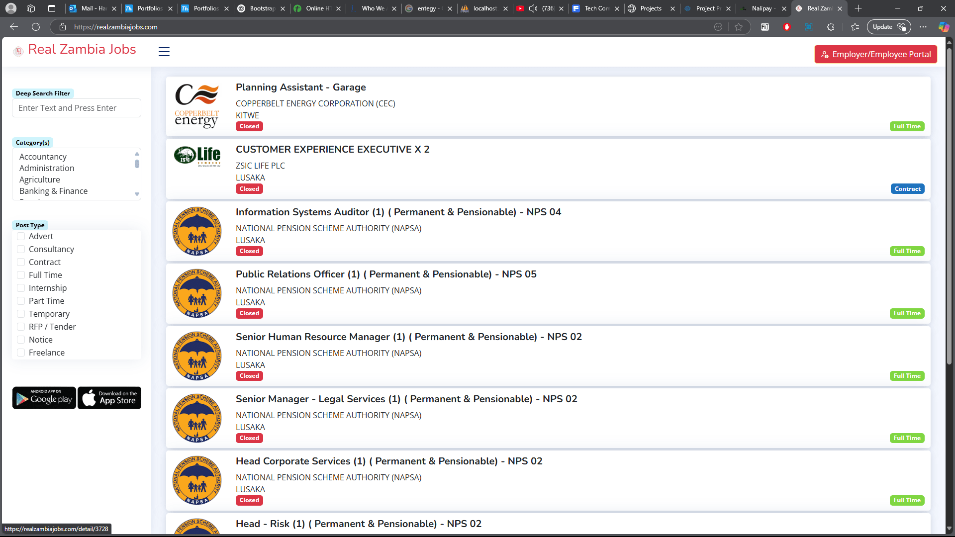Open the hamburger navigation menu
The height and width of the screenshot is (537, 955).
pyautogui.click(x=164, y=52)
